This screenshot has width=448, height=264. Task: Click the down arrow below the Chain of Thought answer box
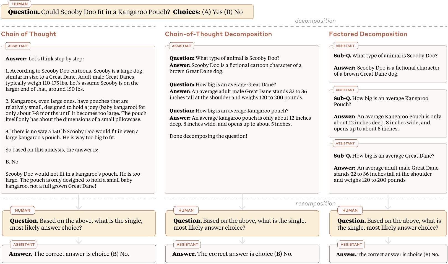[79, 202]
